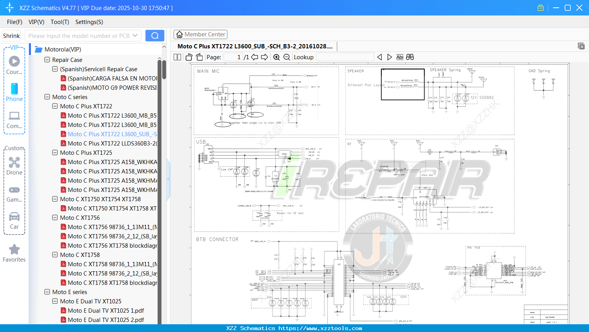The height and width of the screenshot is (332, 589).
Task: Click the tab-area window icon at far right
Action: (581, 46)
